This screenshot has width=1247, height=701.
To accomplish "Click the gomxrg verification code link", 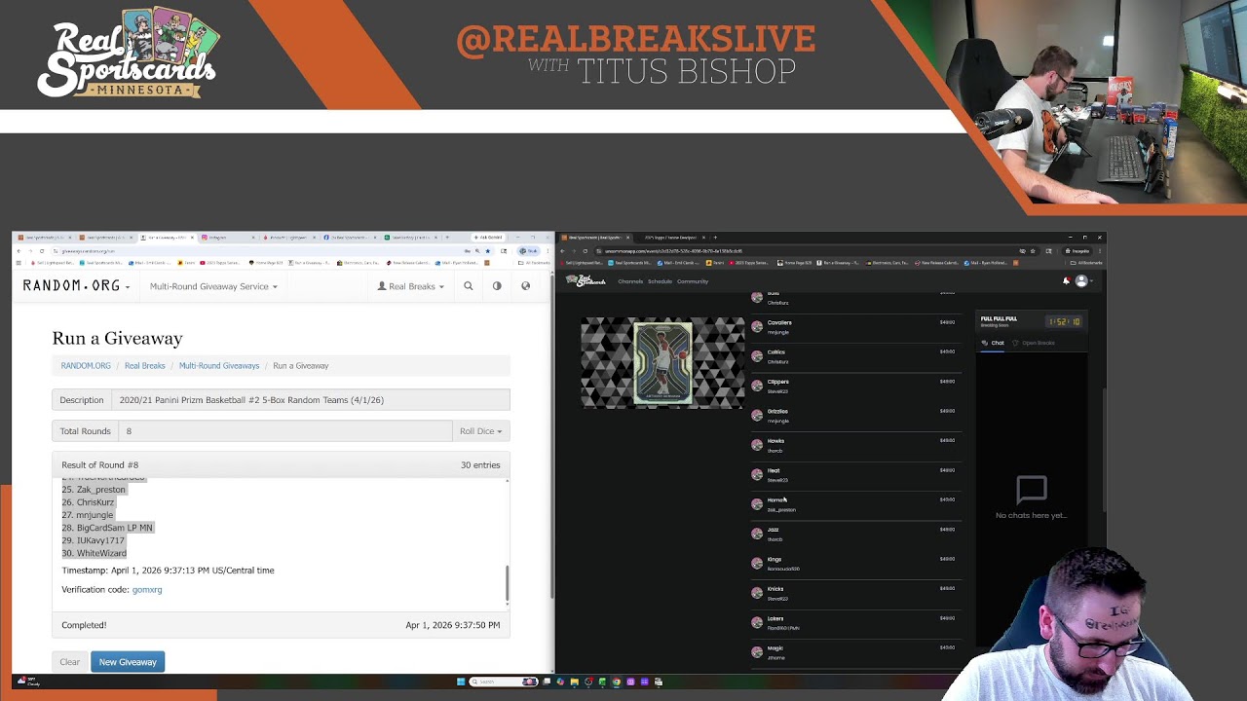I will tap(147, 589).
